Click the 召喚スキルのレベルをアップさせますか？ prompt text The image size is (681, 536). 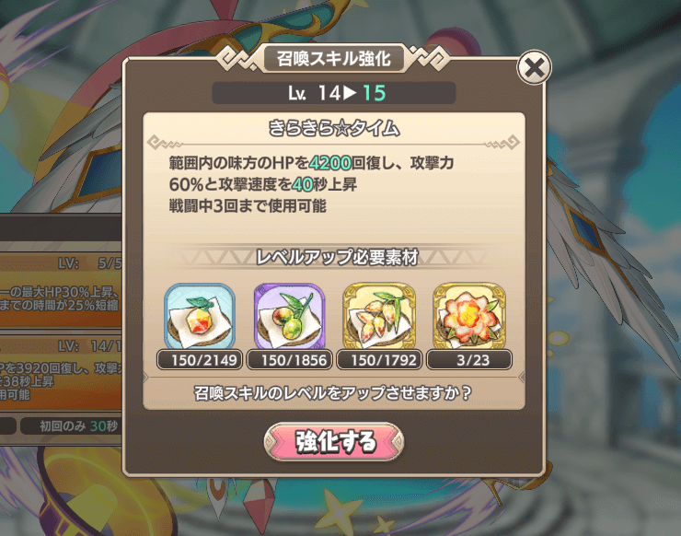(x=333, y=393)
